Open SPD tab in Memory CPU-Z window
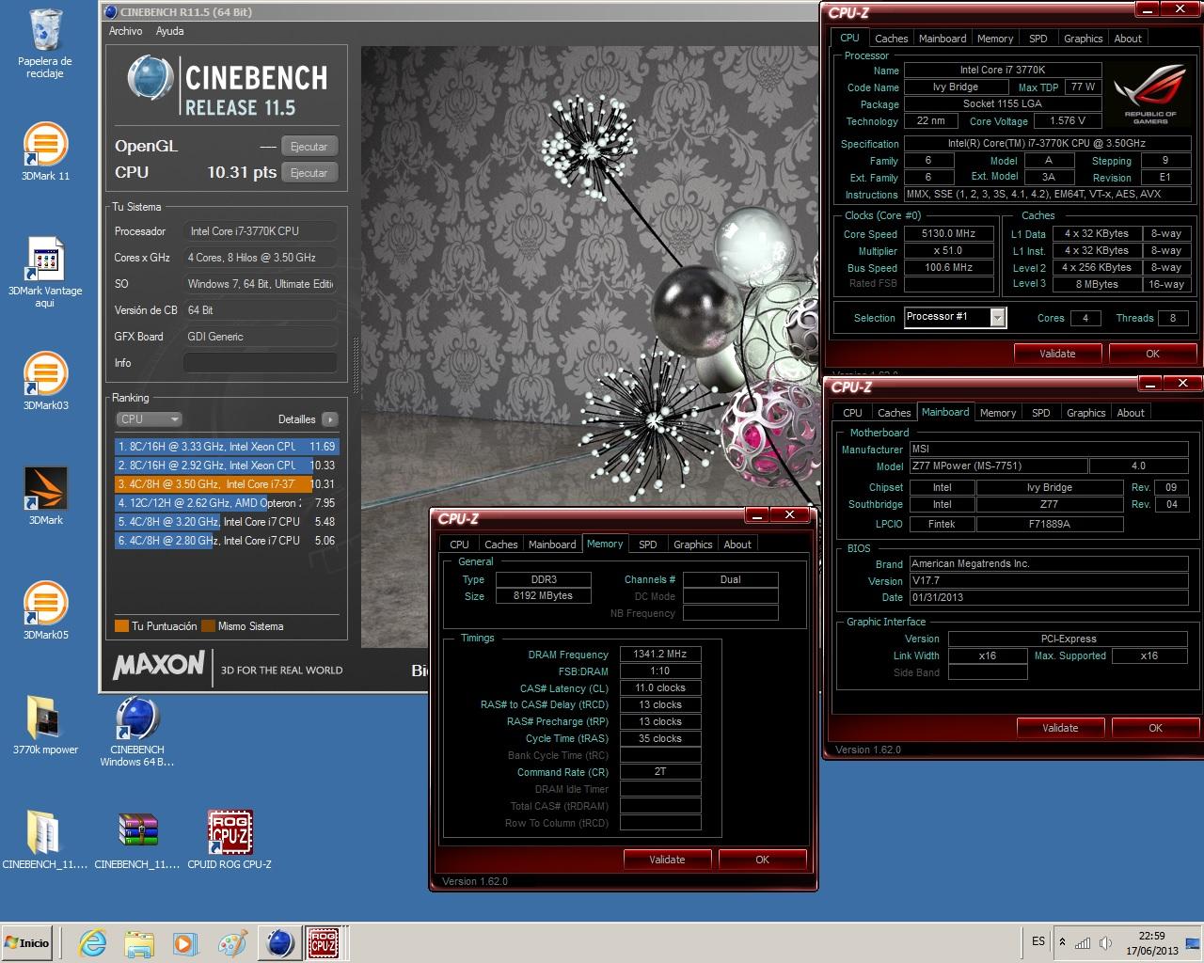The image size is (1204, 963). tap(648, 545)
